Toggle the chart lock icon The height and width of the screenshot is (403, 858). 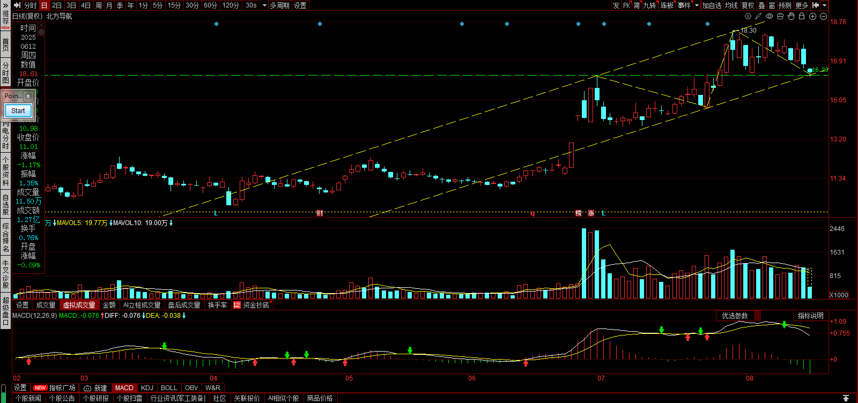(x=802, y=16)
